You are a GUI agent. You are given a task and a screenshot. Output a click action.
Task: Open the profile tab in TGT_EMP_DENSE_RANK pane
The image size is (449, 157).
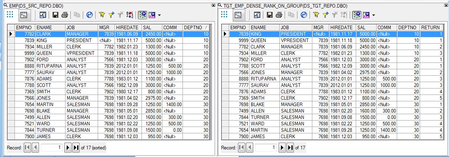[238, 15]
